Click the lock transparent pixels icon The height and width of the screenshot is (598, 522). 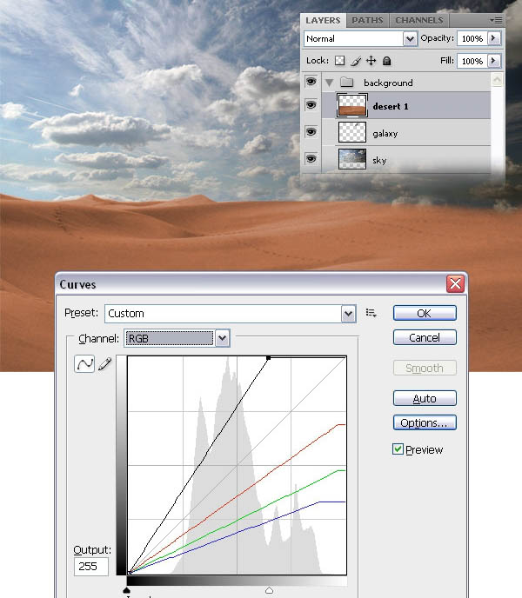point(341,61)
